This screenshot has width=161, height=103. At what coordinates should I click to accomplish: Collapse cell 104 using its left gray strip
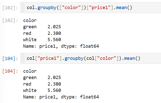[22, 58]
